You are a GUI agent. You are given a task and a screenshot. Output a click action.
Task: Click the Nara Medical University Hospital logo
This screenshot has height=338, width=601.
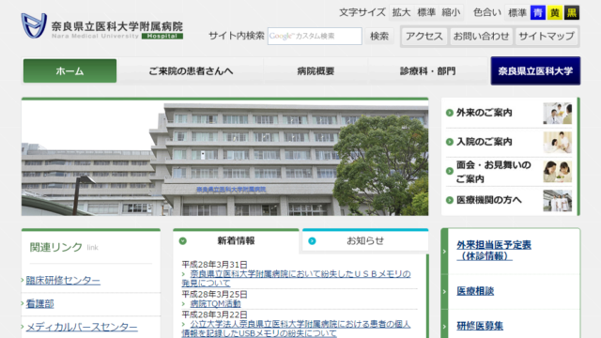102,26
